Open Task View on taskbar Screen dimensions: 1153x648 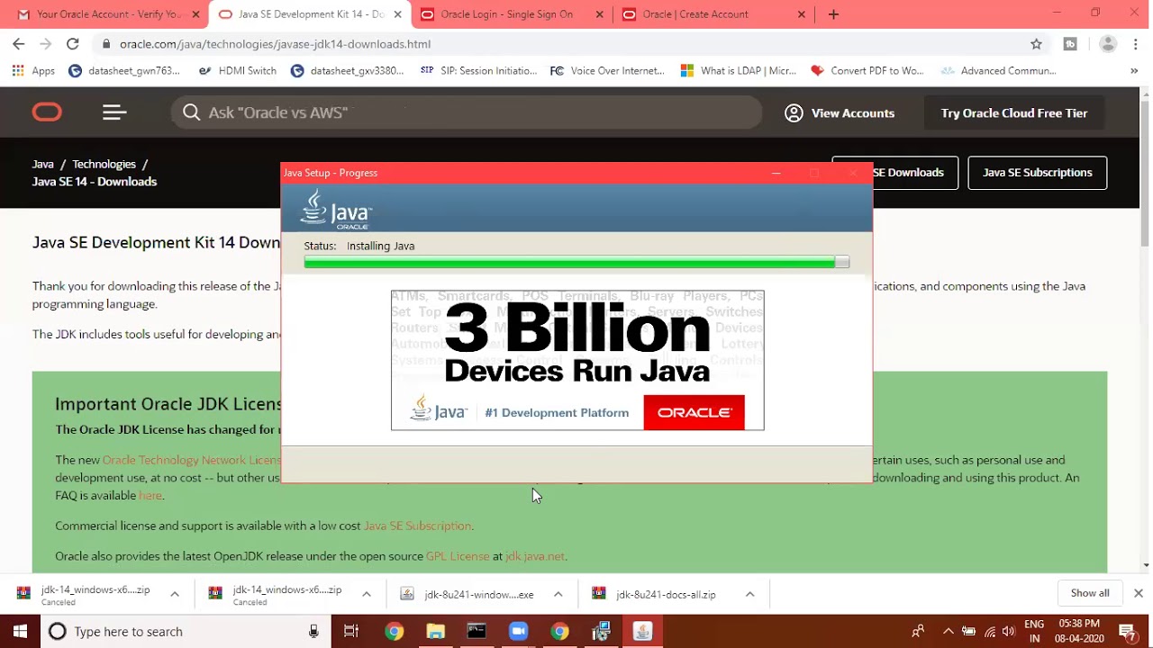tap(351, 631)
